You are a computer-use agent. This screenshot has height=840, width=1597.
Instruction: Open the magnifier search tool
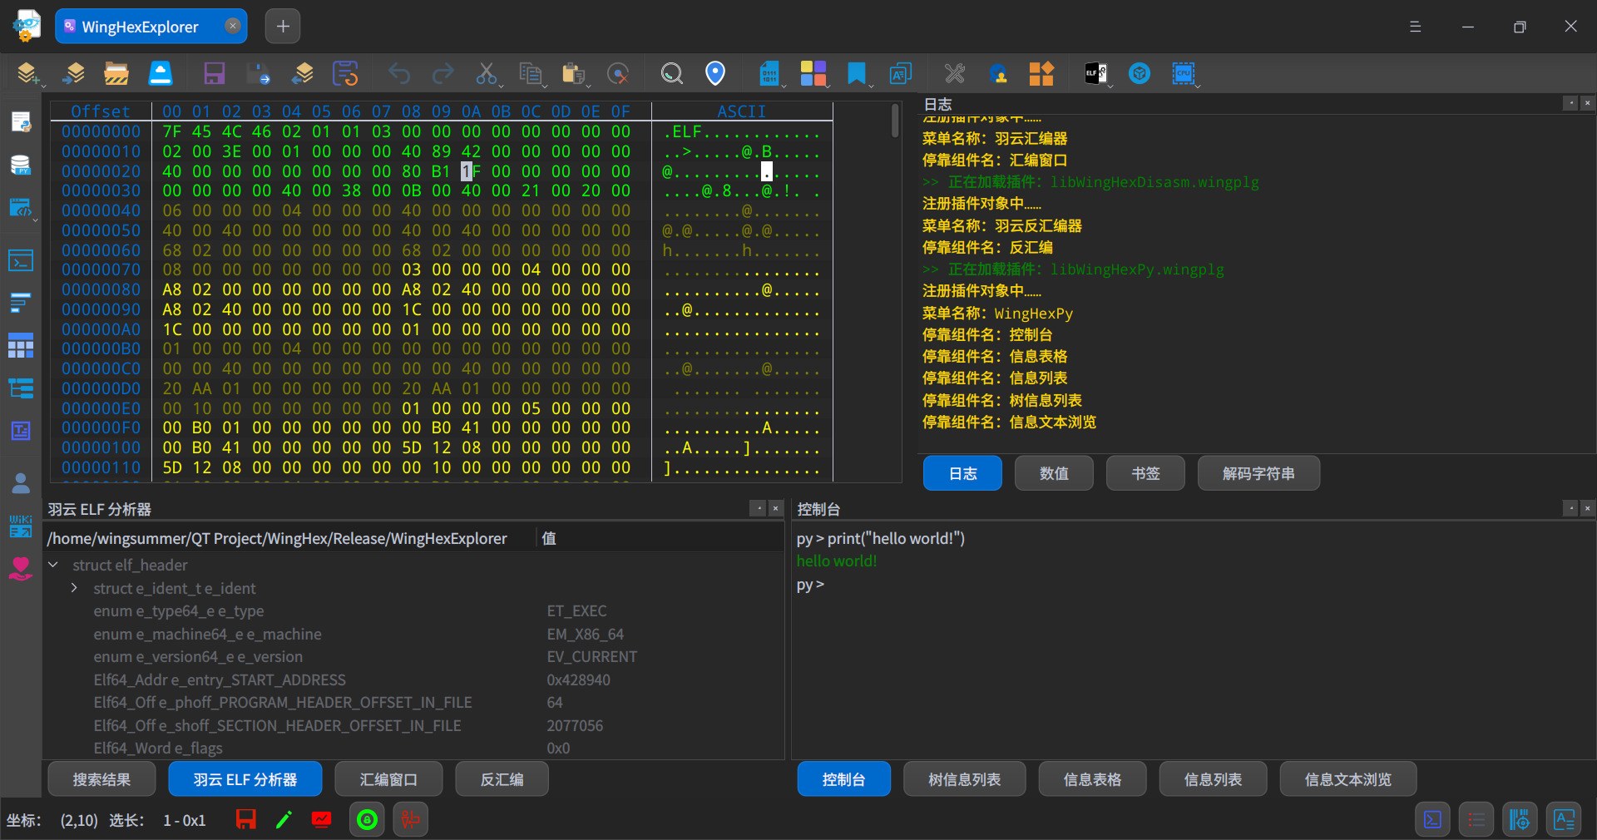point(671,74)
